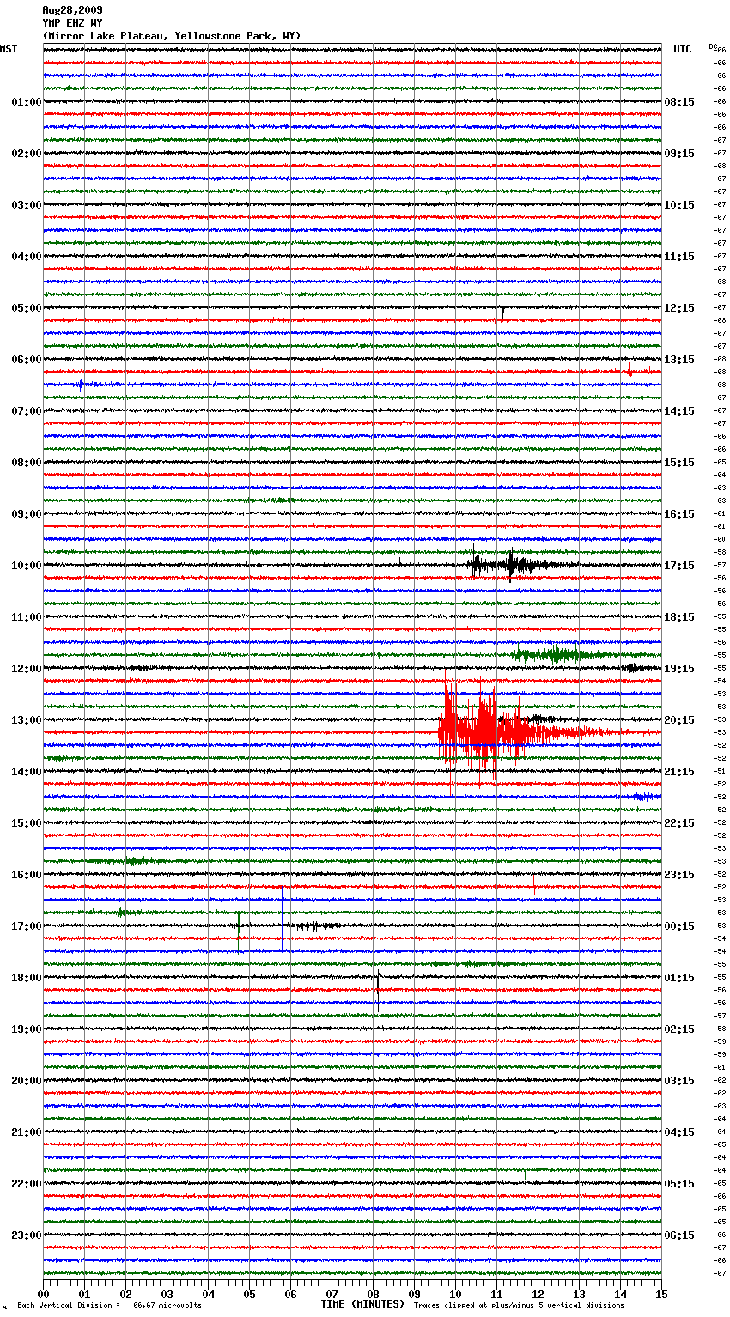
Task: Click the 15 minute tick label on axis
Action: pos(661,1294)
